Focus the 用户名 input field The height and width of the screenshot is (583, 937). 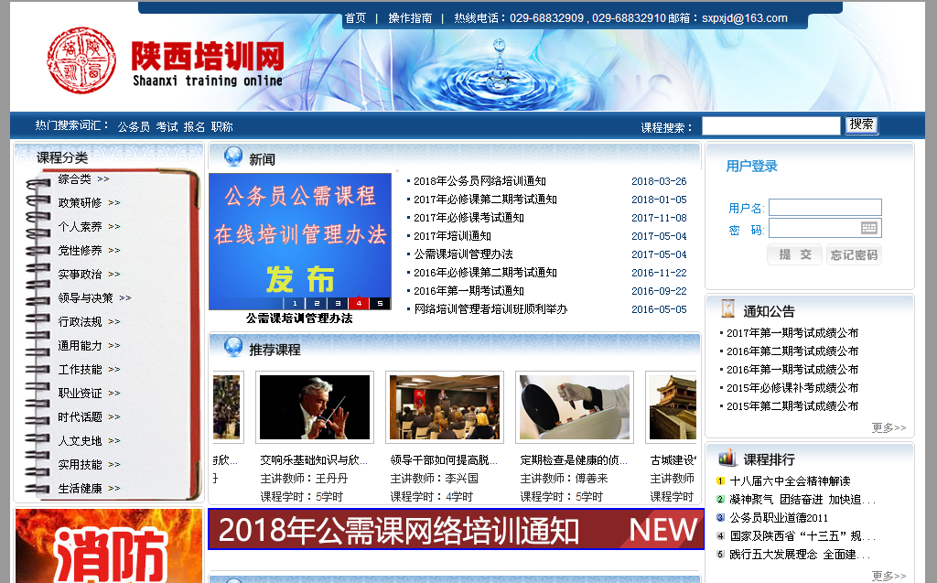coord(824,208)
